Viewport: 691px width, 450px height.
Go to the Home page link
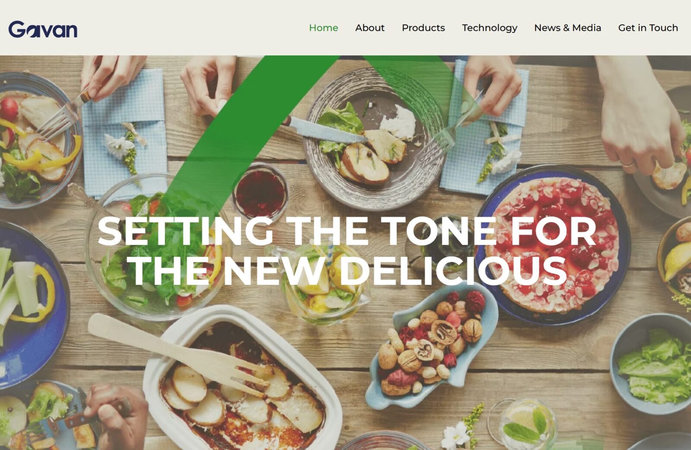coord(323,28)
